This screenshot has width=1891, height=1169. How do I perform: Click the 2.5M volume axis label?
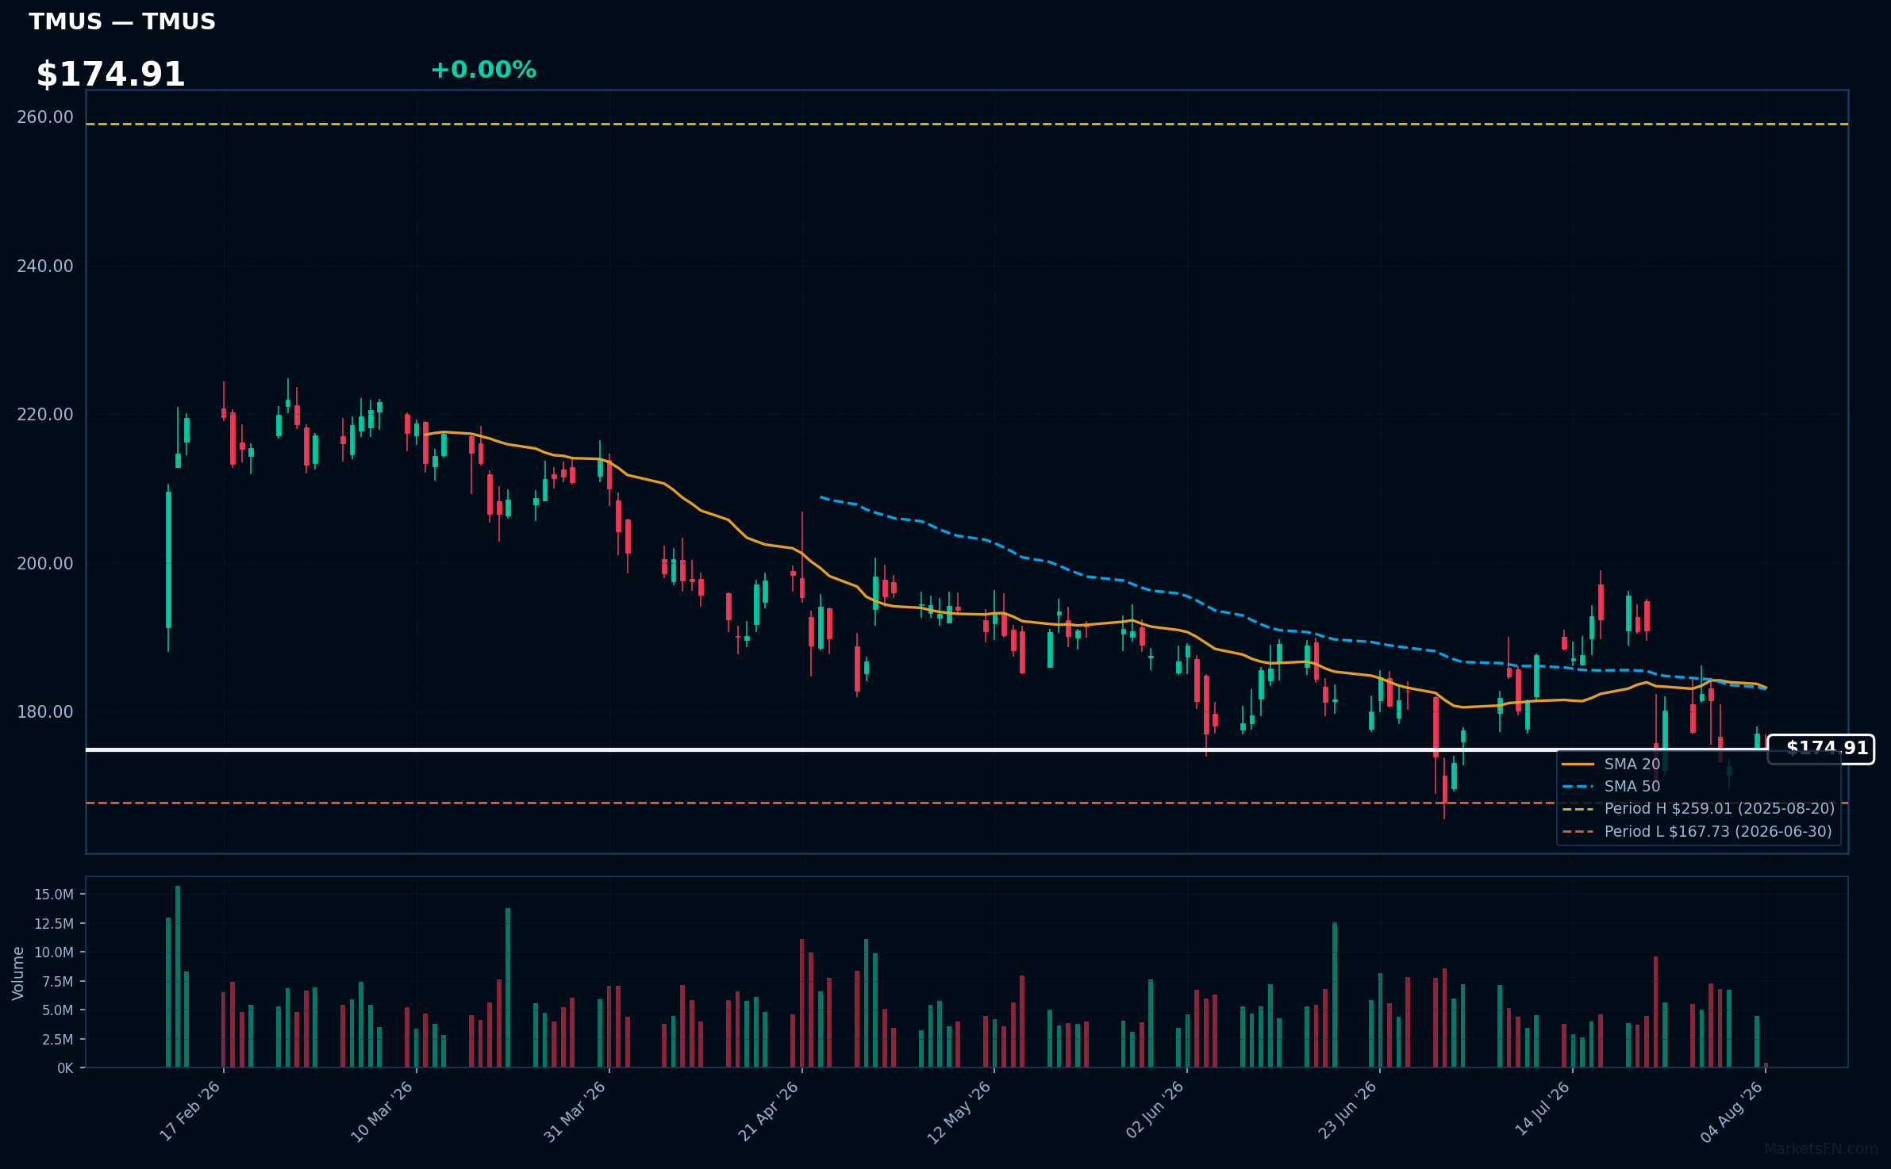(58, 1040)
